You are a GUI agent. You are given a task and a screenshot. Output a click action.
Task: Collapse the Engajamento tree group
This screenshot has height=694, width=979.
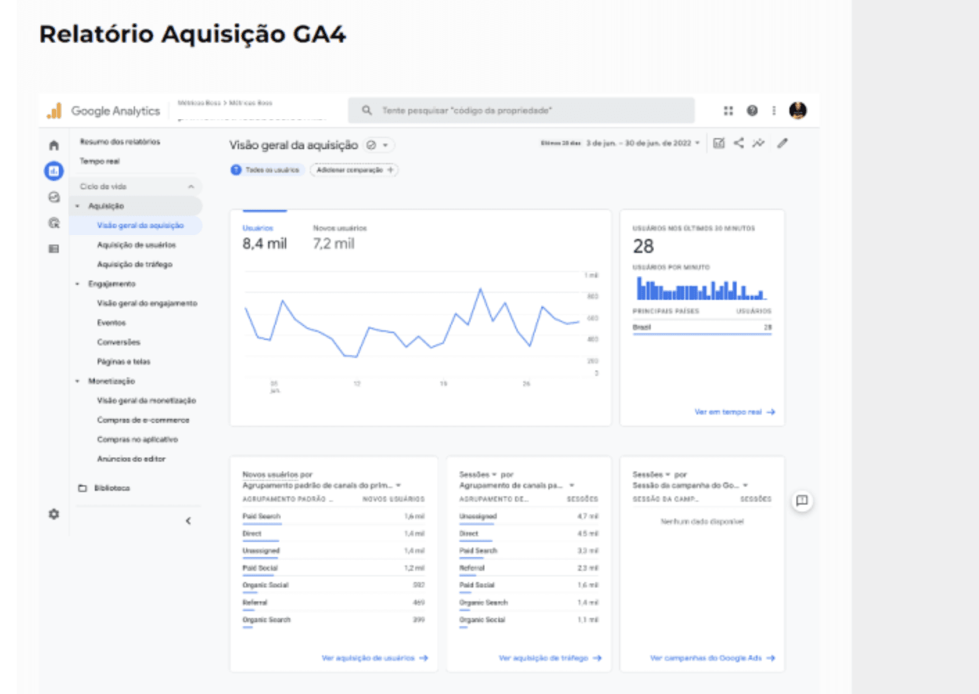77,284
